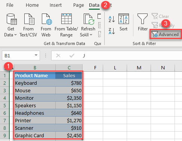Select column F header
This screenshot has width=182, height=141.
[95, 67]
